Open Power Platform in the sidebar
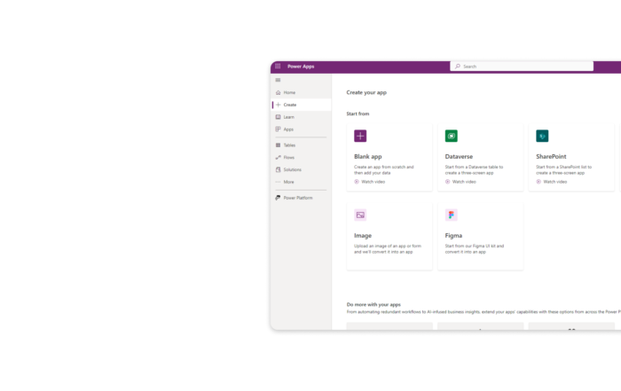Viewport: 621px width, 391px height. point(302,198)
